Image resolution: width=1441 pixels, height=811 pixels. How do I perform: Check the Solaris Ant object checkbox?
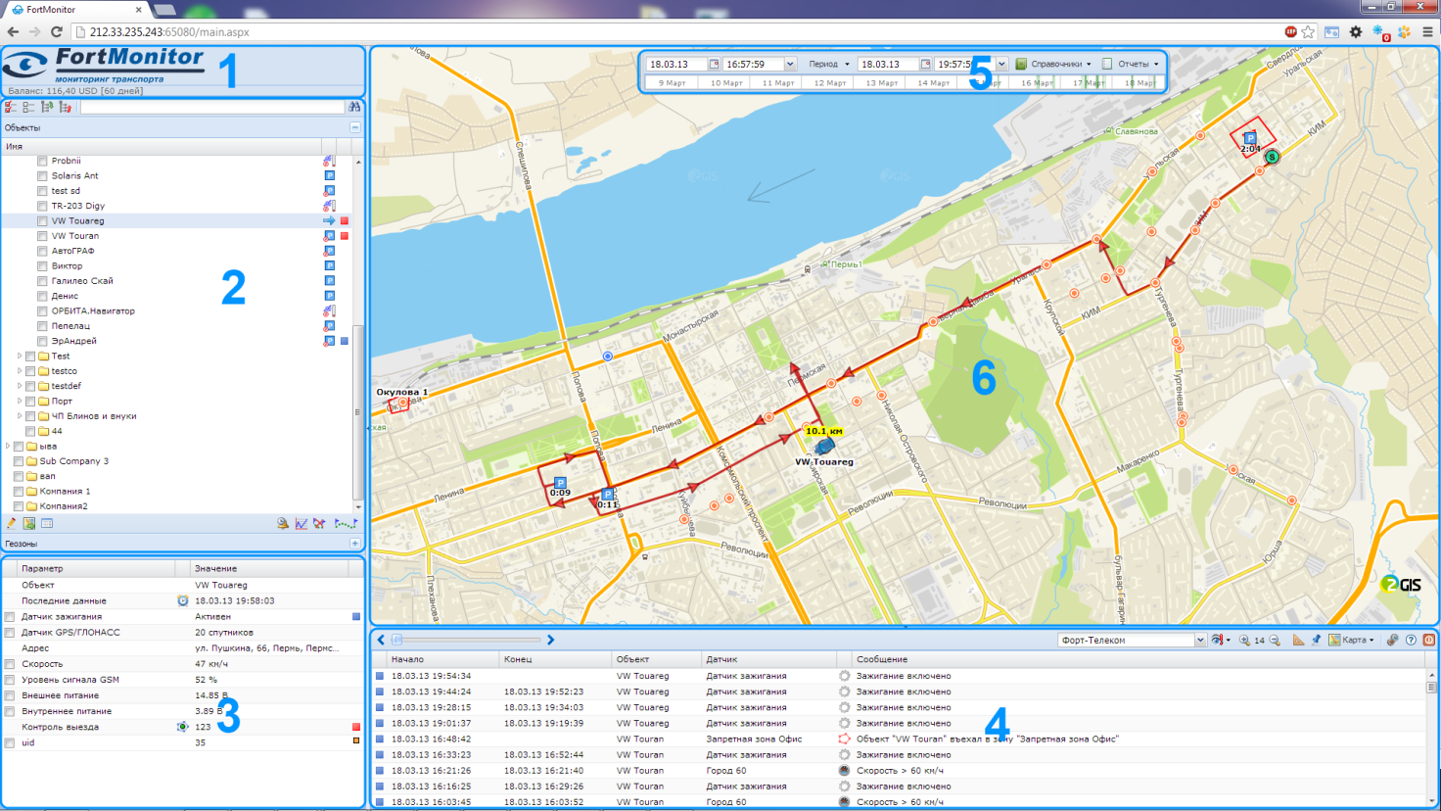pos(42,176)
